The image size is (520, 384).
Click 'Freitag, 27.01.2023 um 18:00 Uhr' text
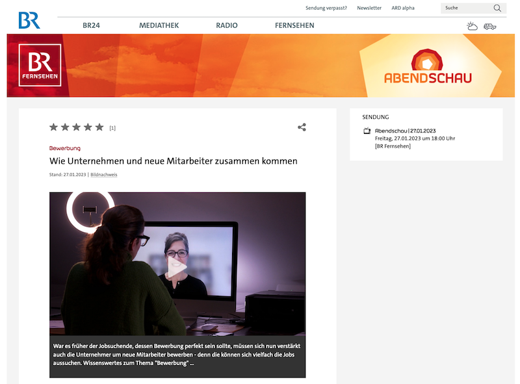tap(415, 138)
